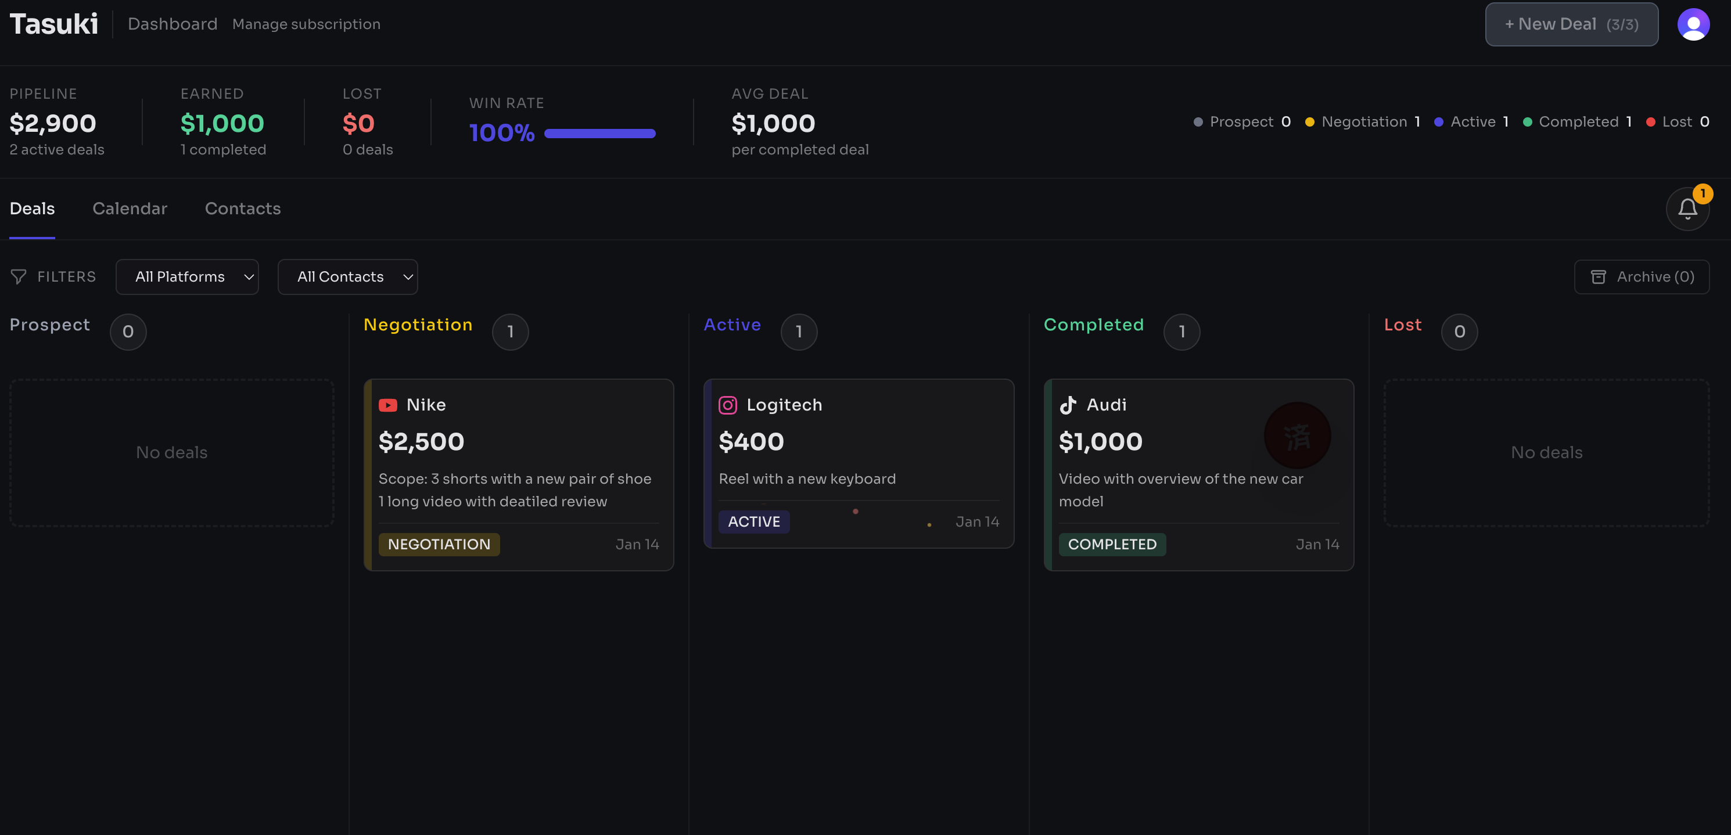Click the stamp badge on the Audi card

[x=1298, y=436]
